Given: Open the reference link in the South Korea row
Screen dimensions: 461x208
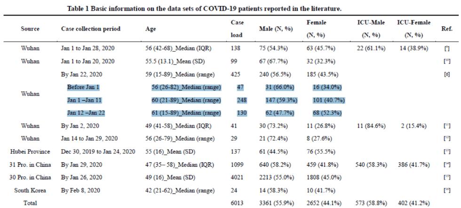Looking at the screenshot, I should (x=447, y=191).
